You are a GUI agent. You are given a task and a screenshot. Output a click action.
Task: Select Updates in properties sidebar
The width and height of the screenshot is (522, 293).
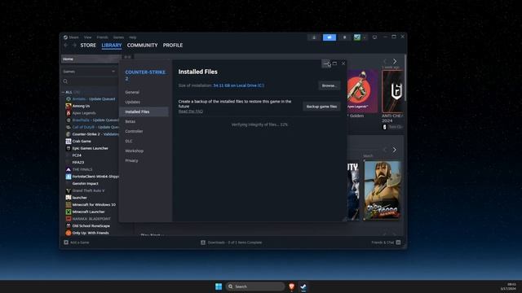[144, 102]
